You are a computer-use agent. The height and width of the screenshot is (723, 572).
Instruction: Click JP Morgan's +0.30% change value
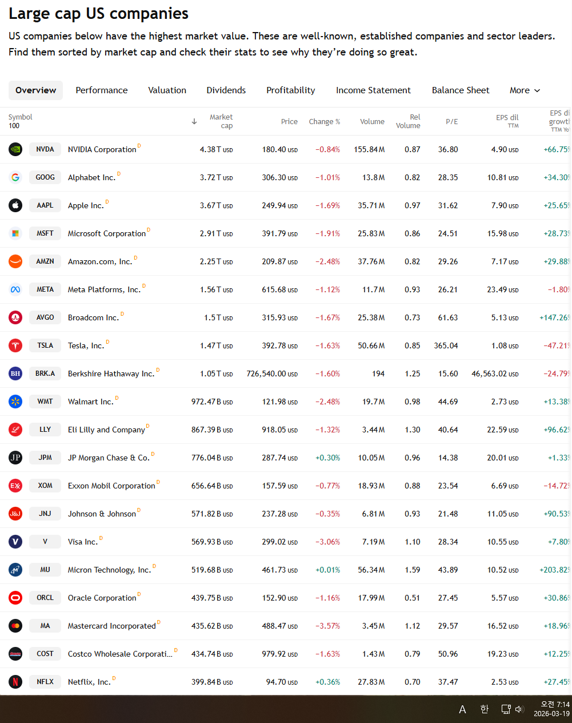(327, 458)
